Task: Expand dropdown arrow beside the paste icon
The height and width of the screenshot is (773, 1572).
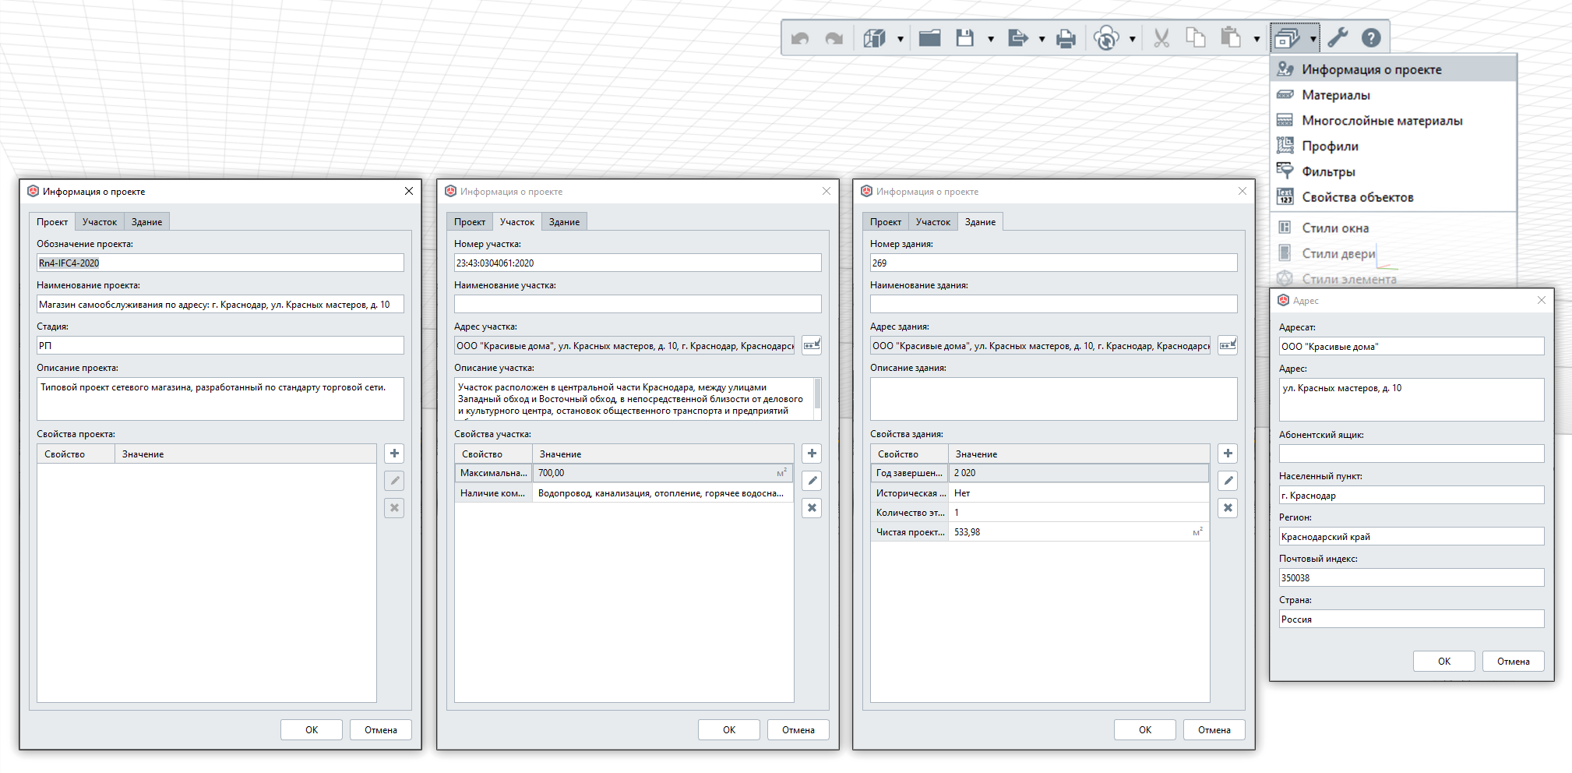Action: 1257,38
